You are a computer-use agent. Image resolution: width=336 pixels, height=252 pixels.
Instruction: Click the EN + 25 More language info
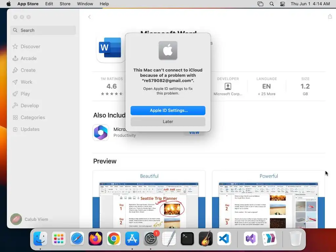266,86
